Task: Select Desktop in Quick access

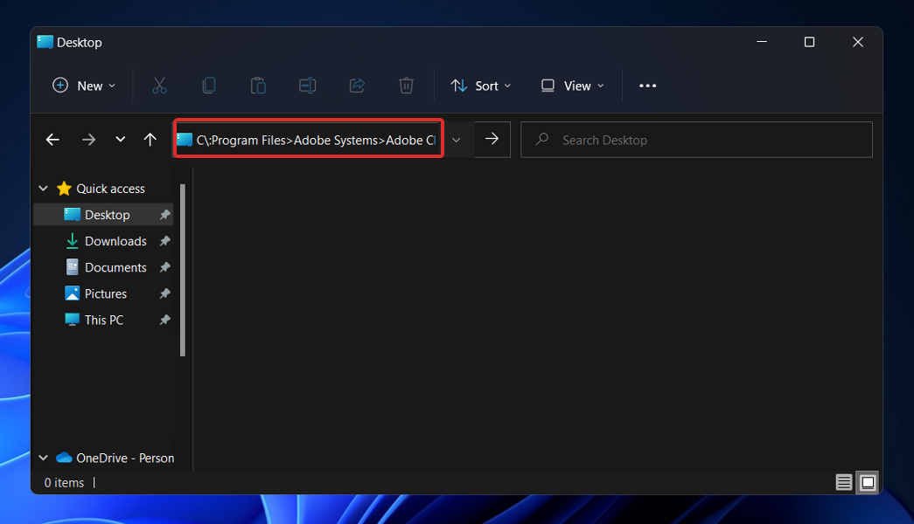Action: coord(103,215)
